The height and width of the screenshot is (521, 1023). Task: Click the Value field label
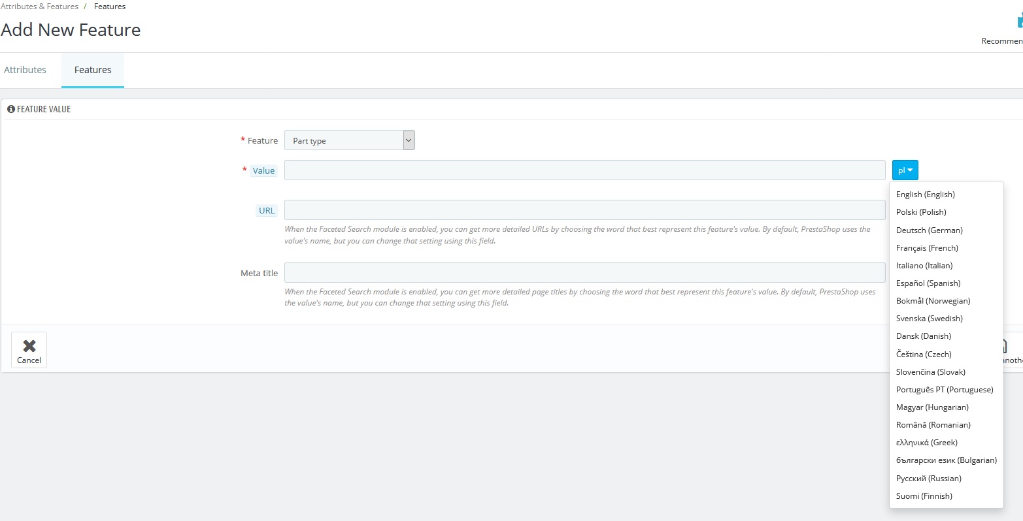[263, 171]
